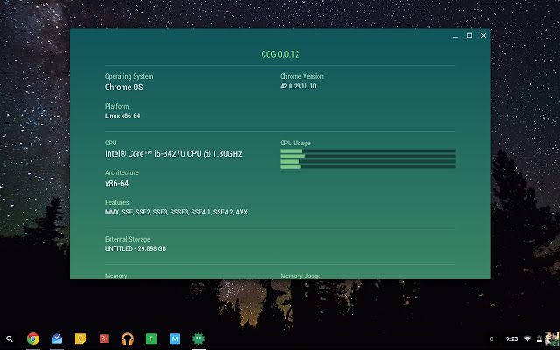Launch Google Chrome from the shelf
This screenshot has height=350, width=560.
tap(33, 339)
